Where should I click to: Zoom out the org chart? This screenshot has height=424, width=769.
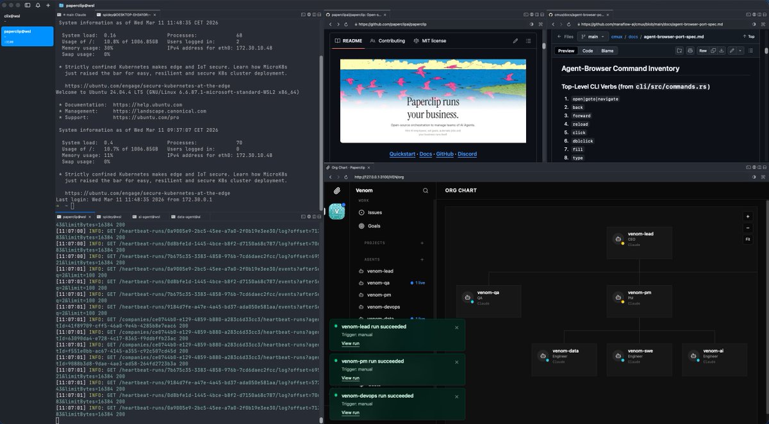[748, 228]
